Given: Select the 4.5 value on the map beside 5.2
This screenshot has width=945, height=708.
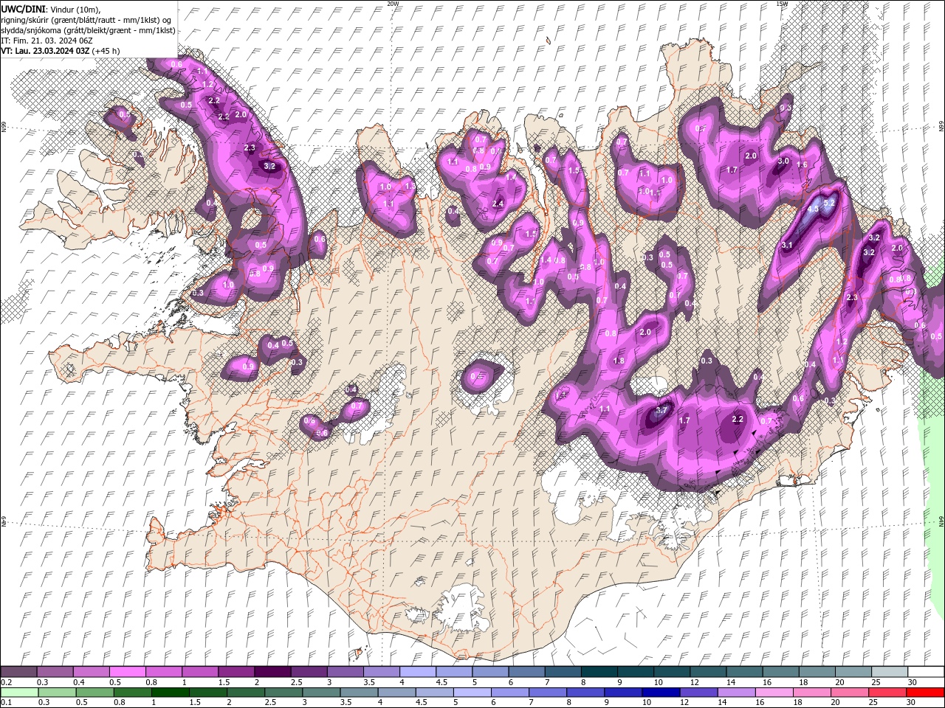Looking at the screenshot, I should pyautogui.click(x=813, y=209).
